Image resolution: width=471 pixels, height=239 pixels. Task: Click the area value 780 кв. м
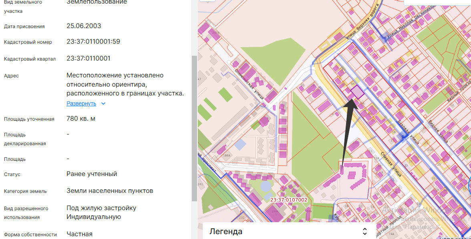tap(81, 119)
